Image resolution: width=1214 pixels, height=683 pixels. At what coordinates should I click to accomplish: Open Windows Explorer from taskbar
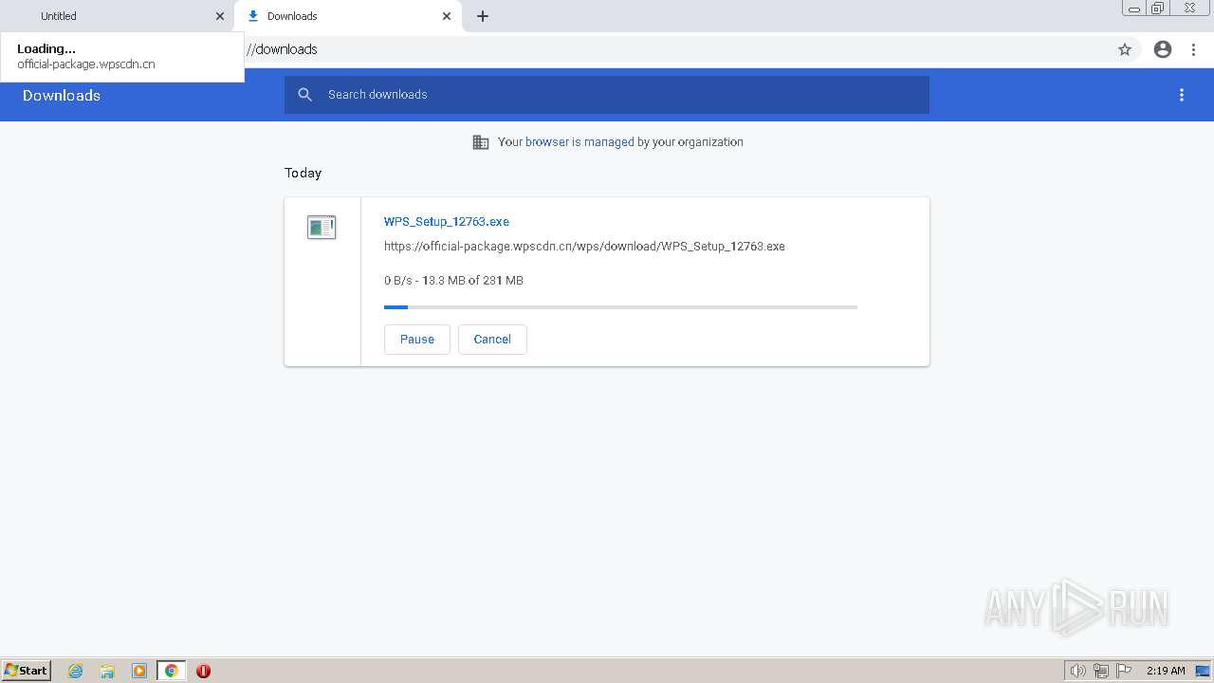(x=107, y=671)
